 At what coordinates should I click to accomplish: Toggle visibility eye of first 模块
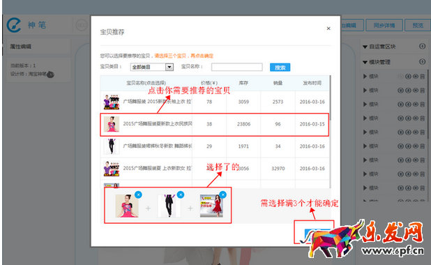click(416, 77)
